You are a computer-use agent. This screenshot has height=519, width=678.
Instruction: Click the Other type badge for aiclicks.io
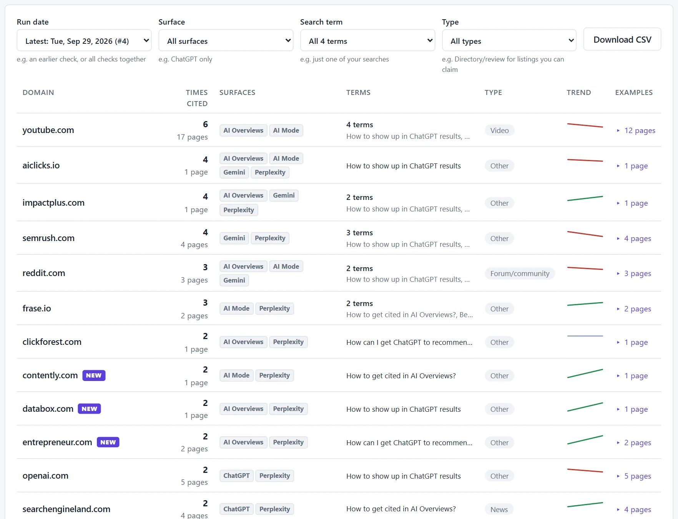click(499, 166)
